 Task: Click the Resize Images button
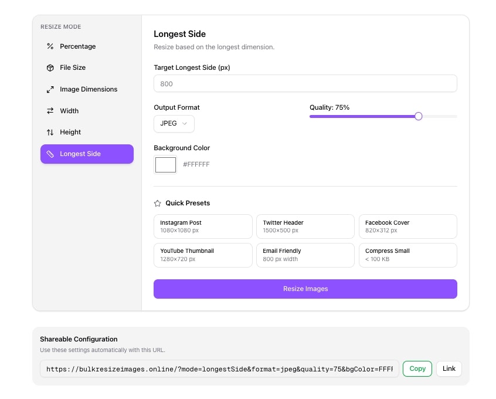[305, 289]
